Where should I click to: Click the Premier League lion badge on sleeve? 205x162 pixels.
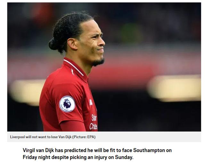point(67,104)
